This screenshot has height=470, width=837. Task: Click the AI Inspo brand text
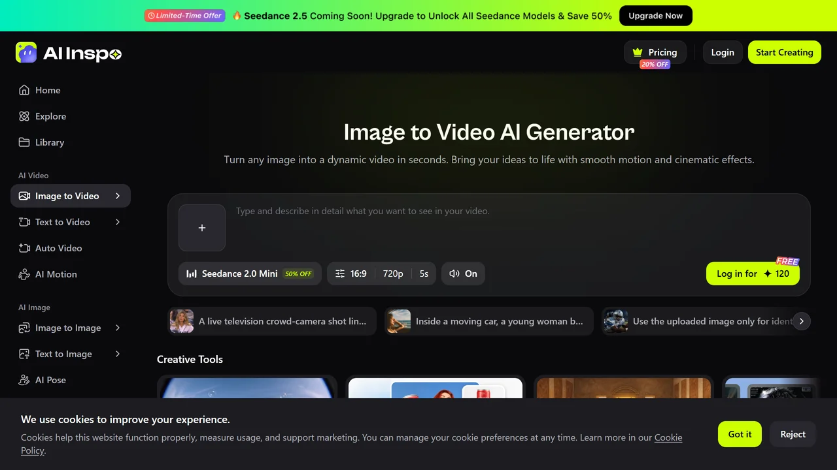tap(82, 53)
